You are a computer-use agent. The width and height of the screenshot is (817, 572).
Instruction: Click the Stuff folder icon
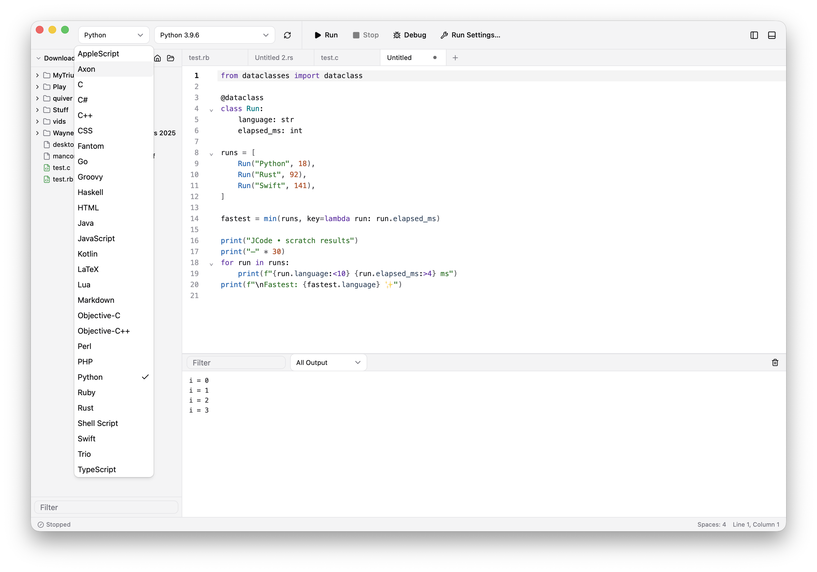47,110
